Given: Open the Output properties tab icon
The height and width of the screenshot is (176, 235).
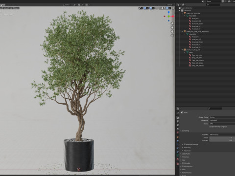Looking at the screenshot, I should click(x=178, y=121).
